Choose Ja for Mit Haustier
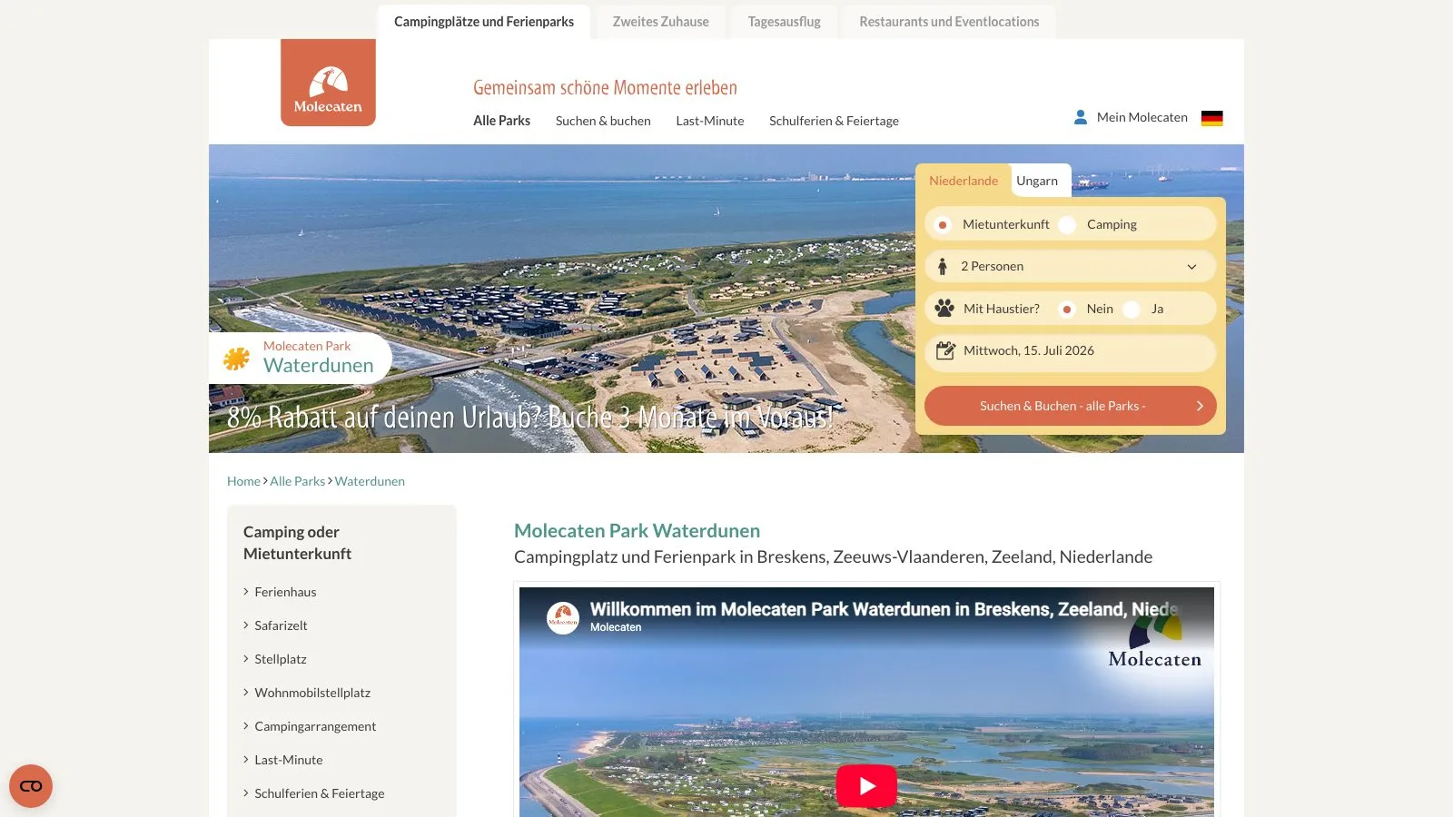Image resolution: width=1453 pixels, height=817 pixels. [x=1132, y=309]
